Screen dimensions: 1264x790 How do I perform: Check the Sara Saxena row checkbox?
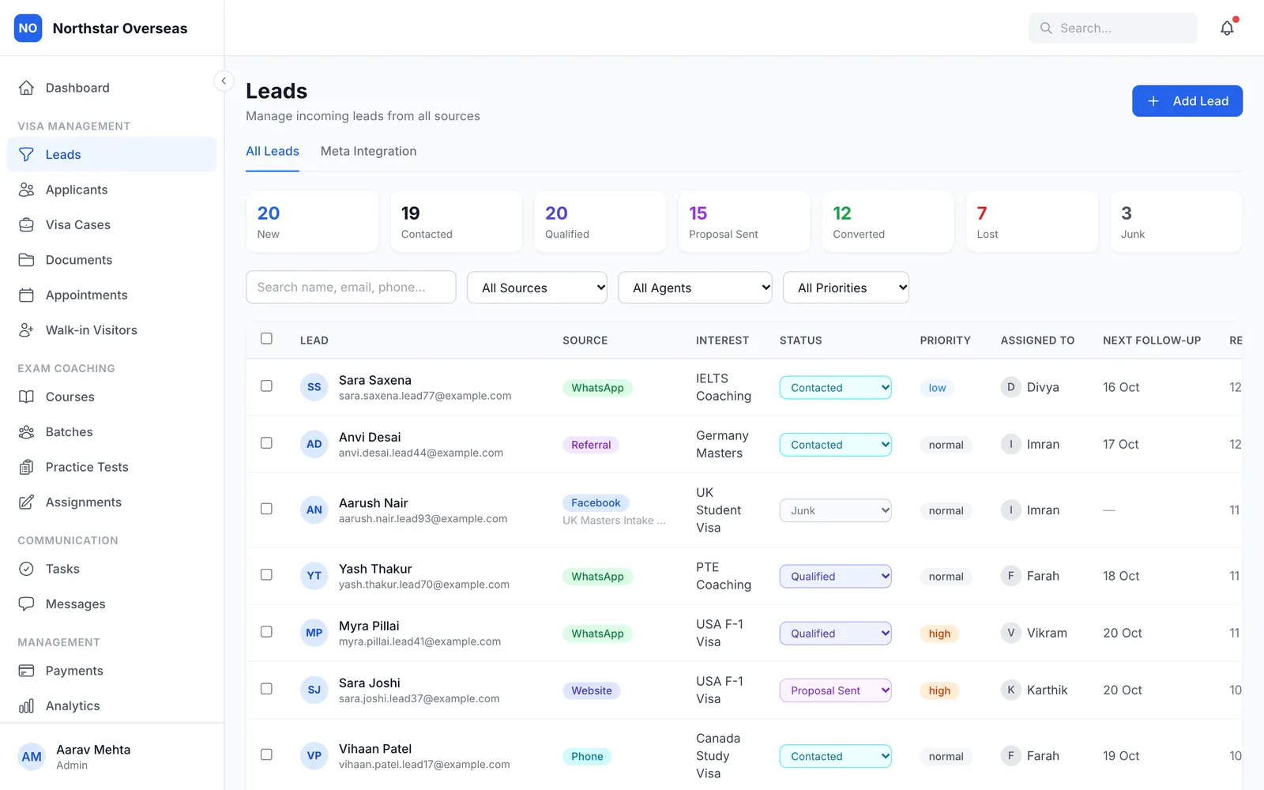point(266,386)
